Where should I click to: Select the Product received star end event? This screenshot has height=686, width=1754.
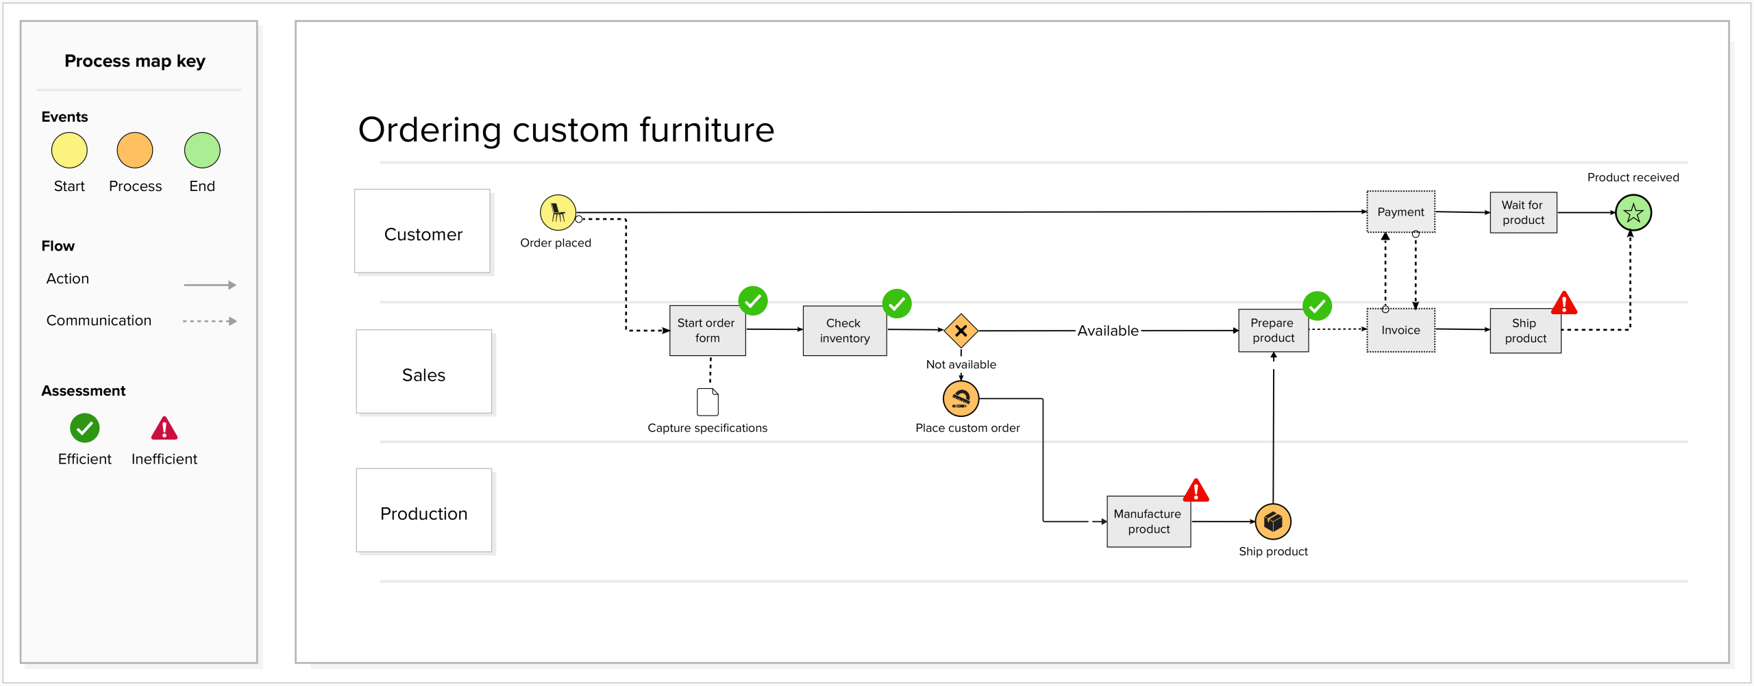[1633, 213]
